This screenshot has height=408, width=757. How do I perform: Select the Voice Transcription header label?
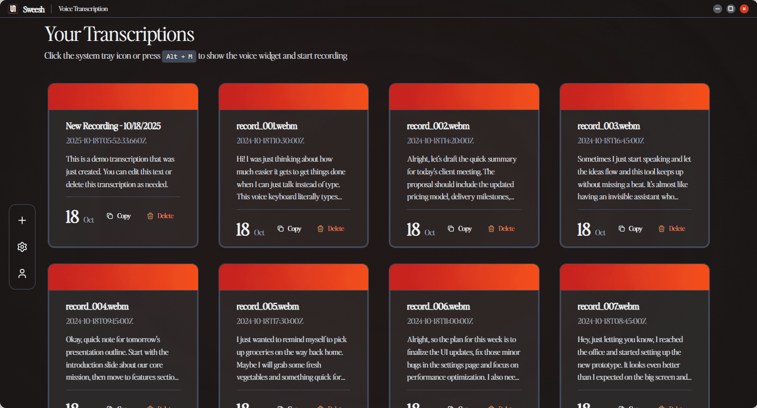[x=83, y=8]
